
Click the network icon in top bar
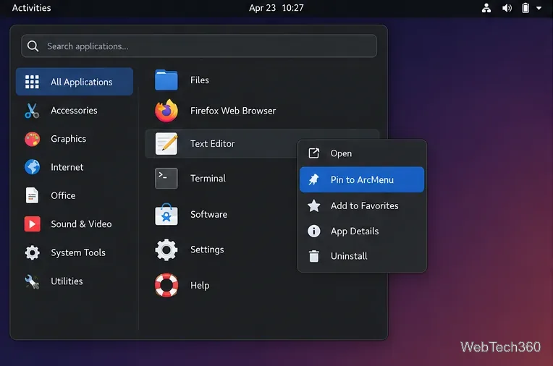click(x=486, y=8)
